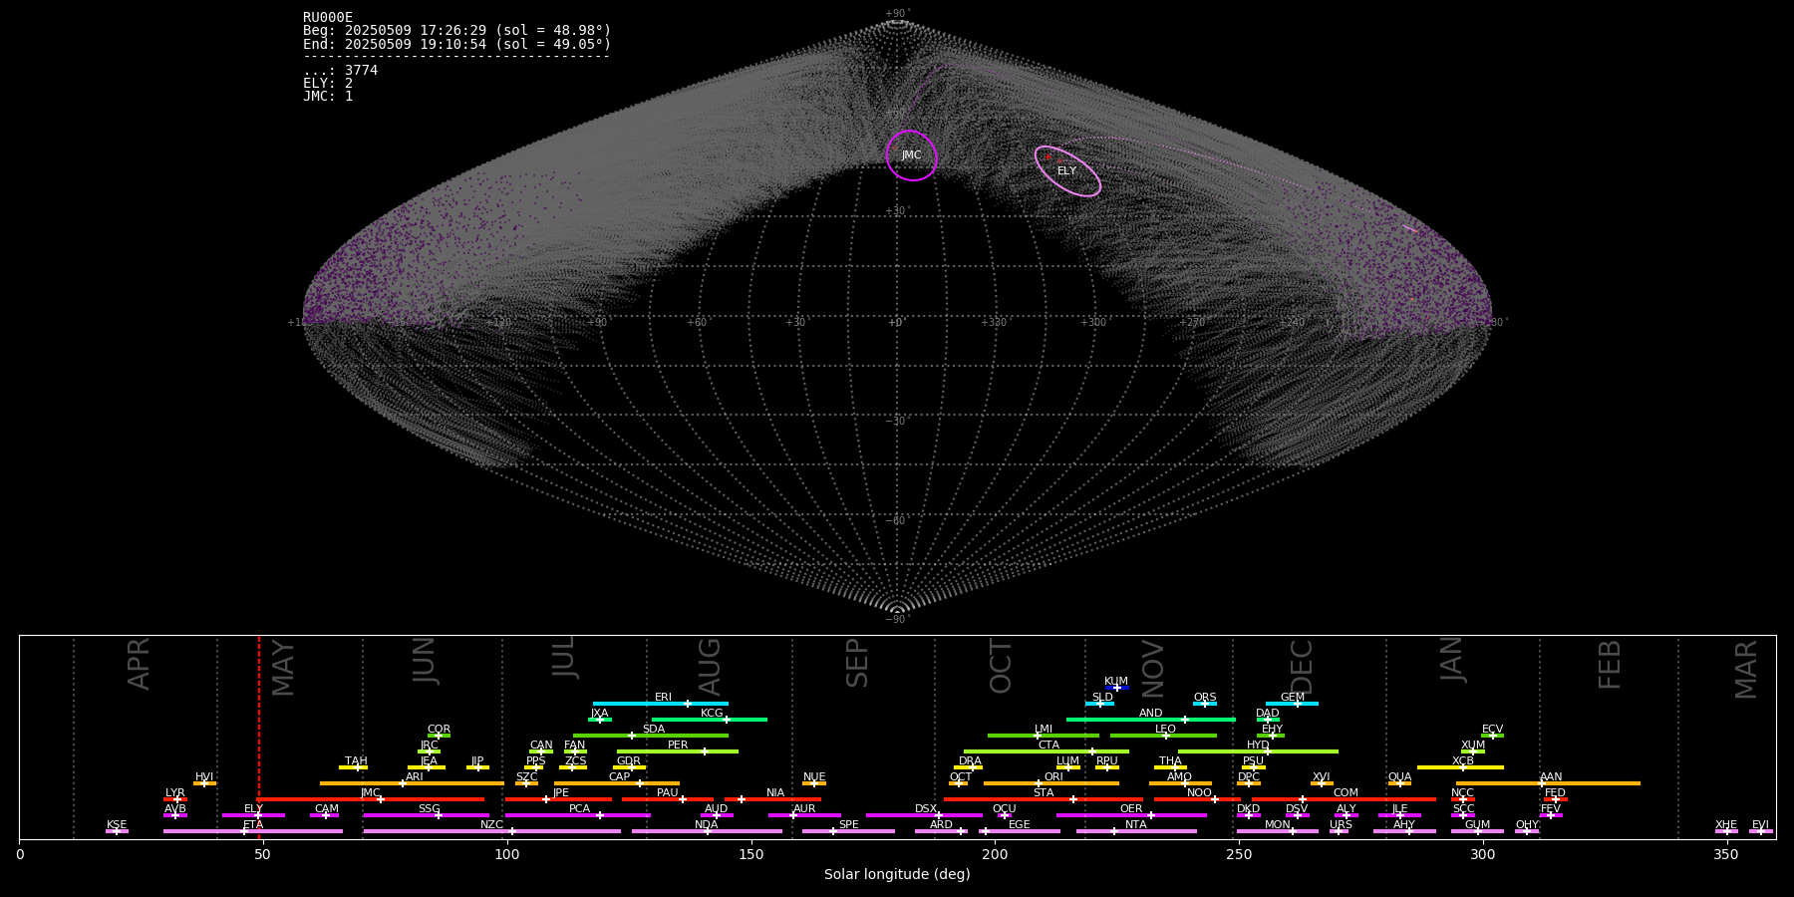The width and height of the screenshot is (1794, 897).
Task: Click the OER shower label in timeline
Action: click(1131, 808)
